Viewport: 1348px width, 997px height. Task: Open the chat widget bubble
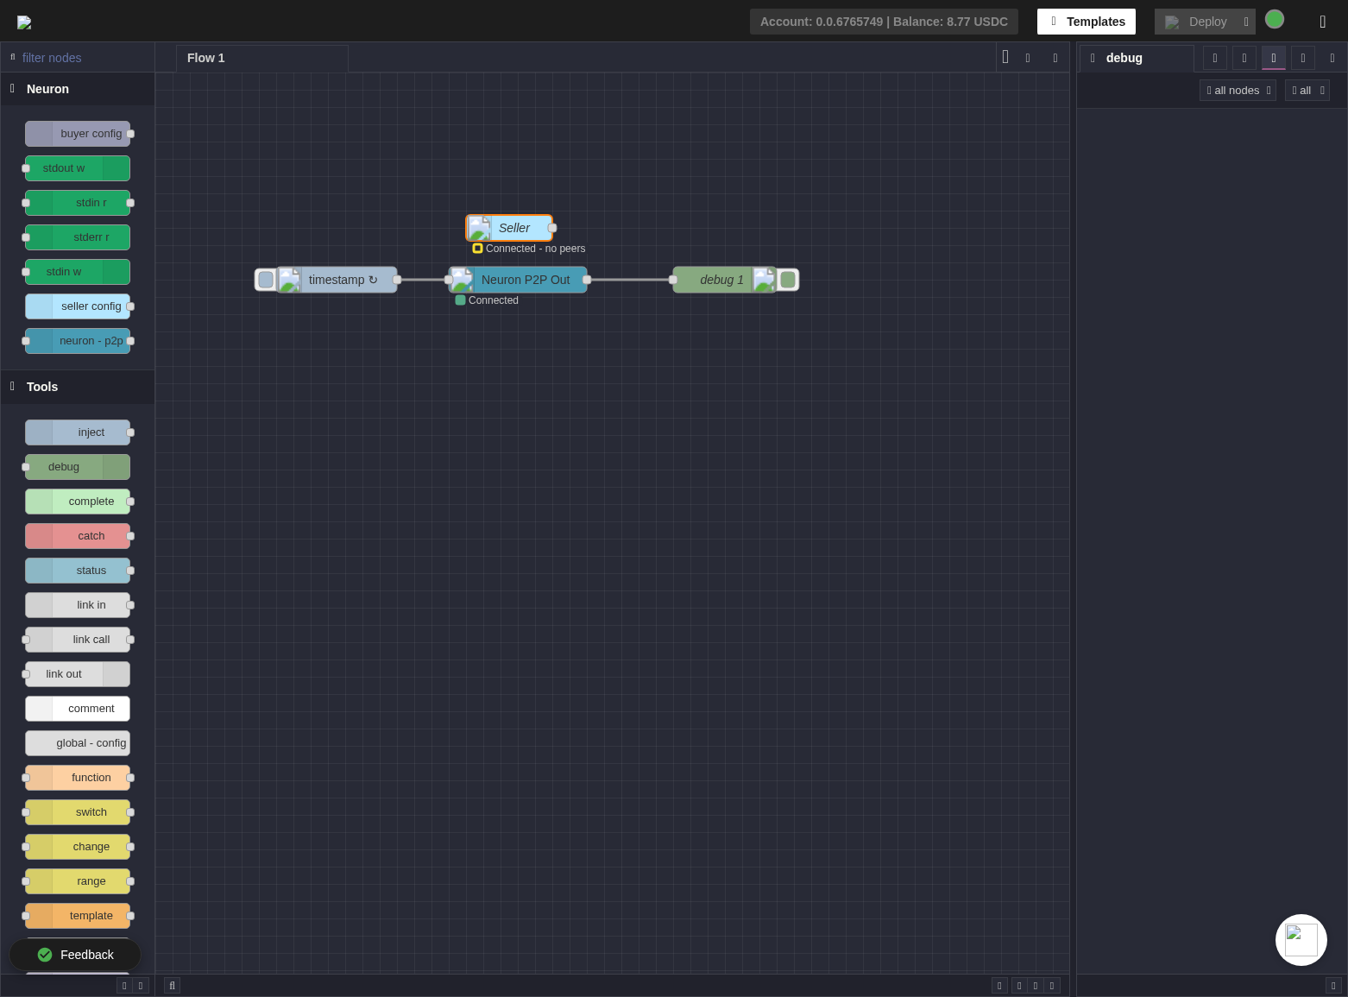pyautogui.click(x=1301, y=939)
